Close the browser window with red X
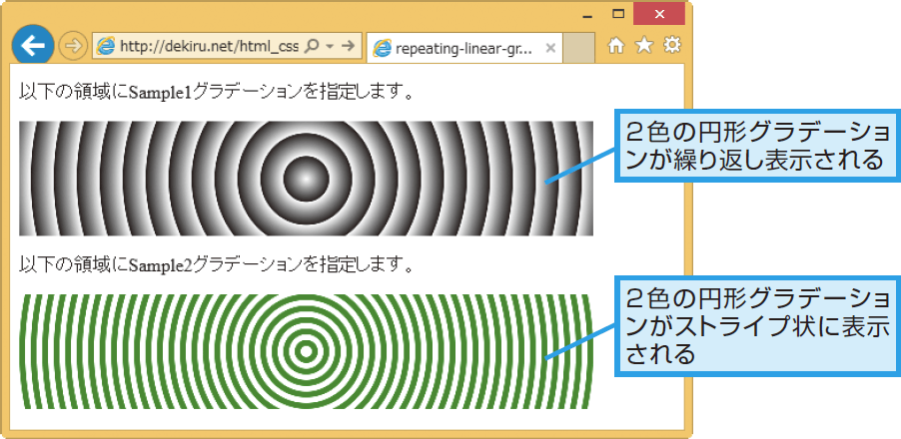The width and height of the screenshot is (901, 439). pos(659,14)
